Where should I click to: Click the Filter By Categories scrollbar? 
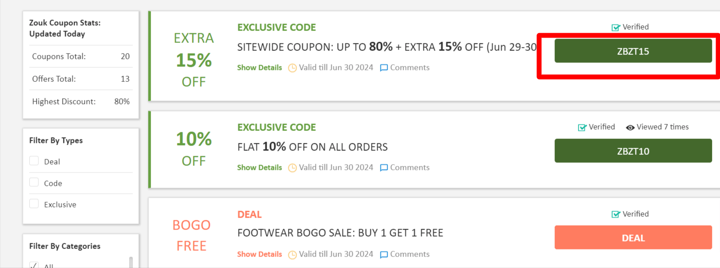pyautogui.click(x=130, y=262)
